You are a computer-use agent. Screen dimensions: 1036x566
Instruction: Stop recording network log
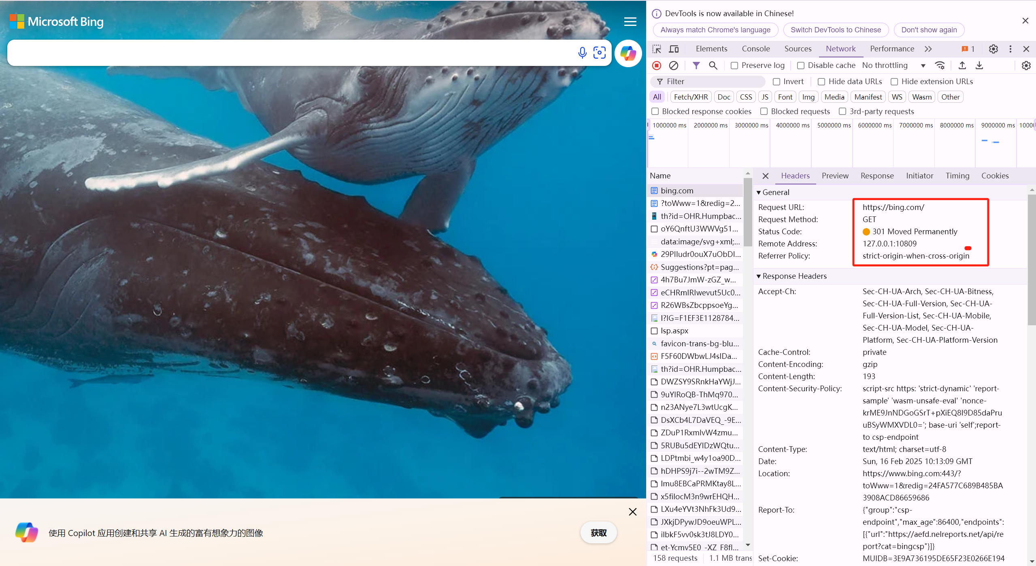point(657,66)
